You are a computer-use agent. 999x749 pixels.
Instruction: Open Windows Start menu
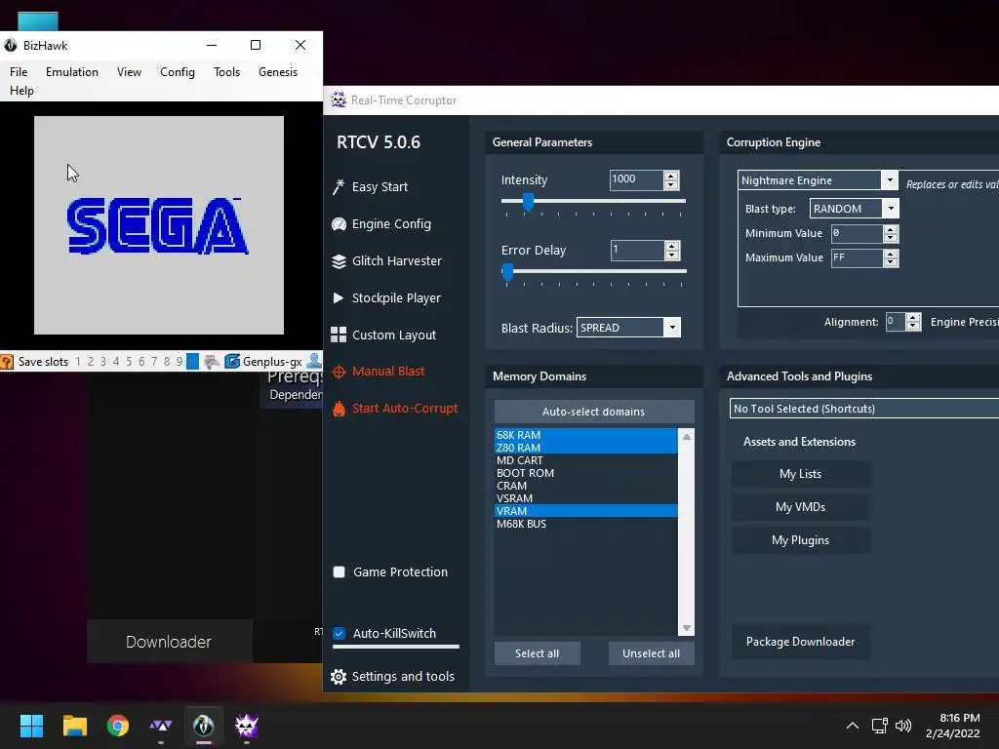click(31, 726)
